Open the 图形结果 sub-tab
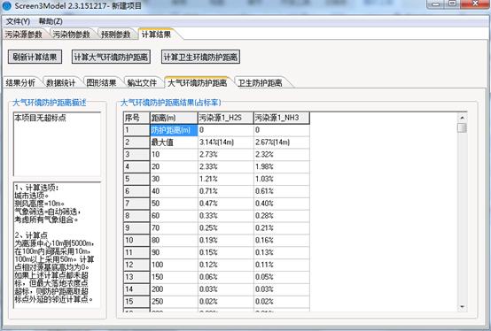The width and height of the screenshot is (491, 331). (x=101, y=83)
